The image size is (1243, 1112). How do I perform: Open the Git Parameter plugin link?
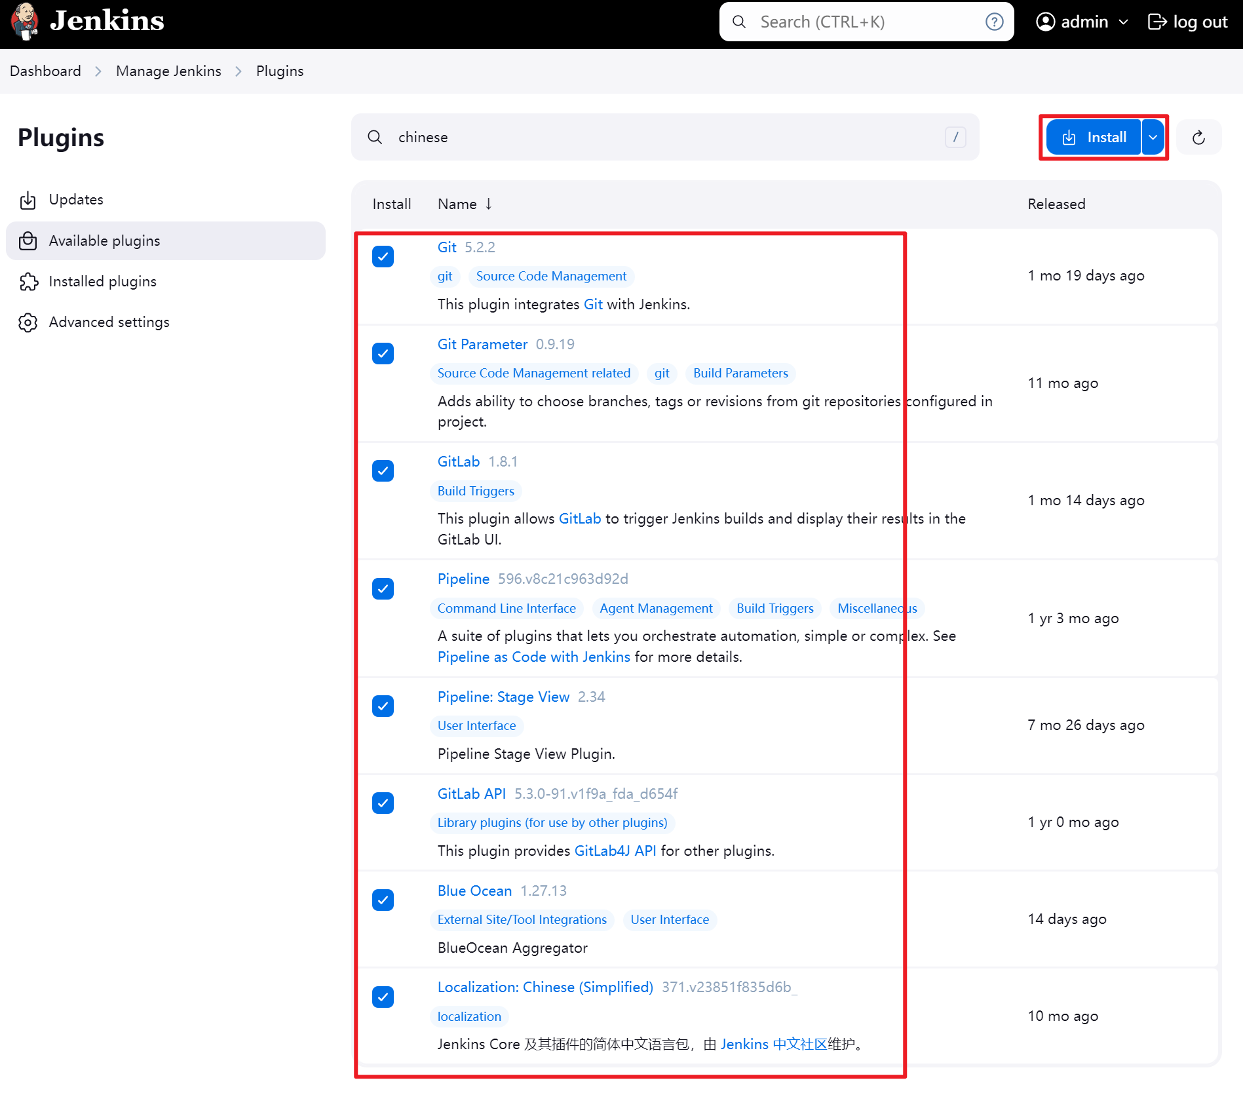[x=482, y=344]
